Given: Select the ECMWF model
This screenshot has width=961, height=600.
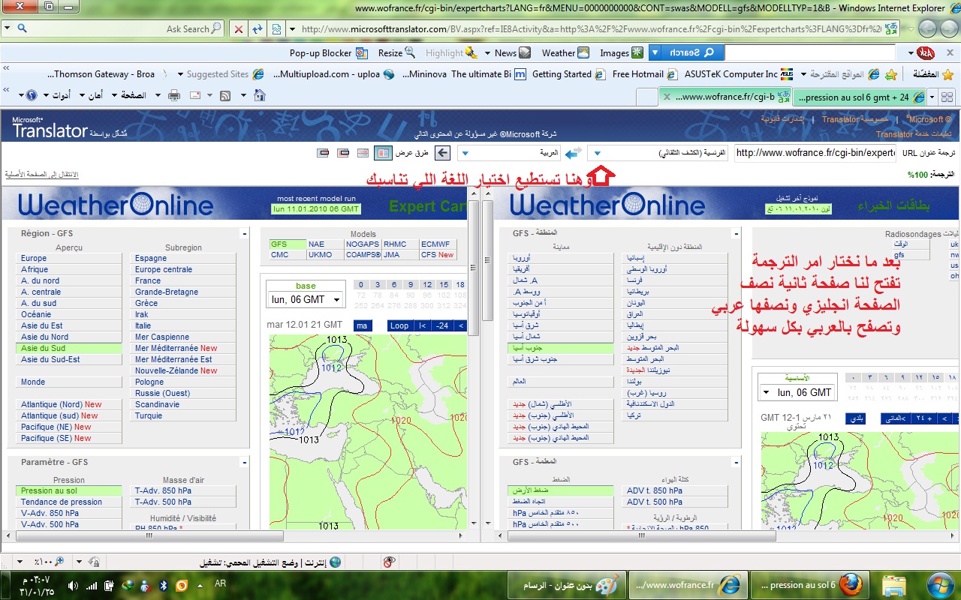Looking at the screenshot, I should pyautogui.click(x=438, y=244).
